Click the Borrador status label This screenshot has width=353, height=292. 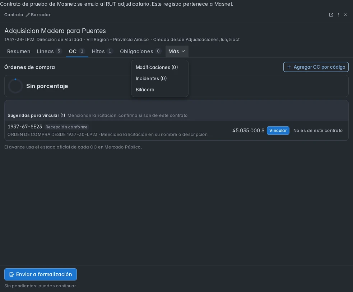coord(41,15)
